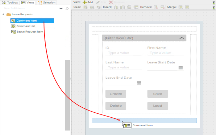Click the Remove row icon
Viewport: 216px width, 135px height.
point(163,7)
